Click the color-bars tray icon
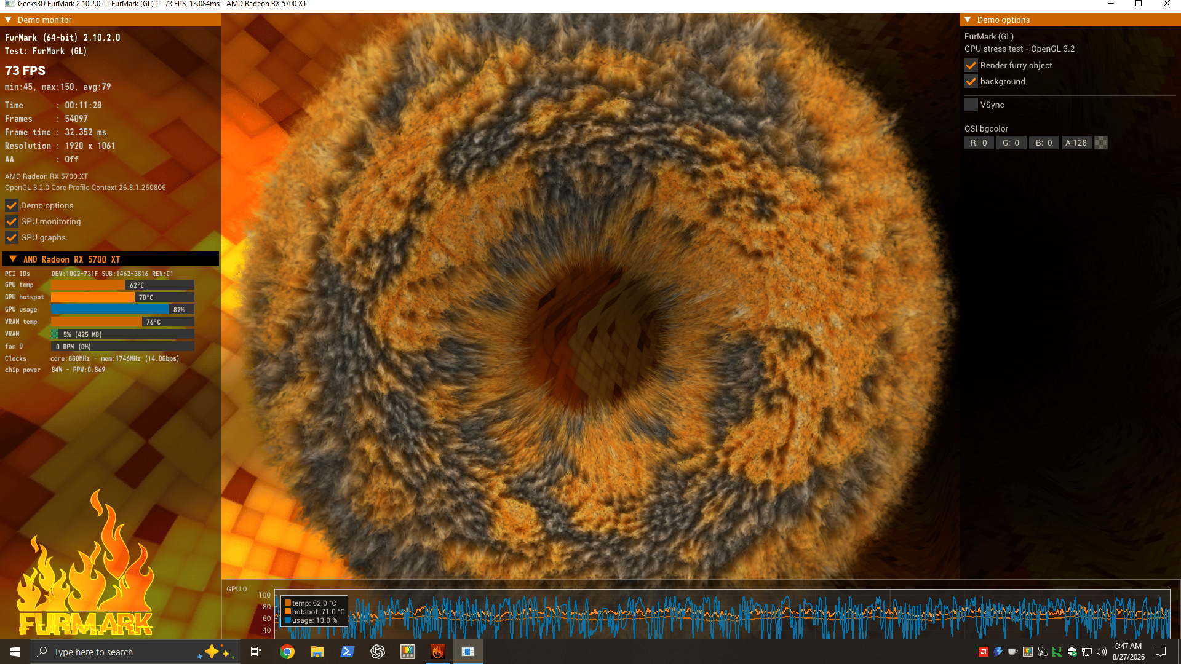Screen dimensions: 1181x664 pyautogui.click(x=1027, y=652)
